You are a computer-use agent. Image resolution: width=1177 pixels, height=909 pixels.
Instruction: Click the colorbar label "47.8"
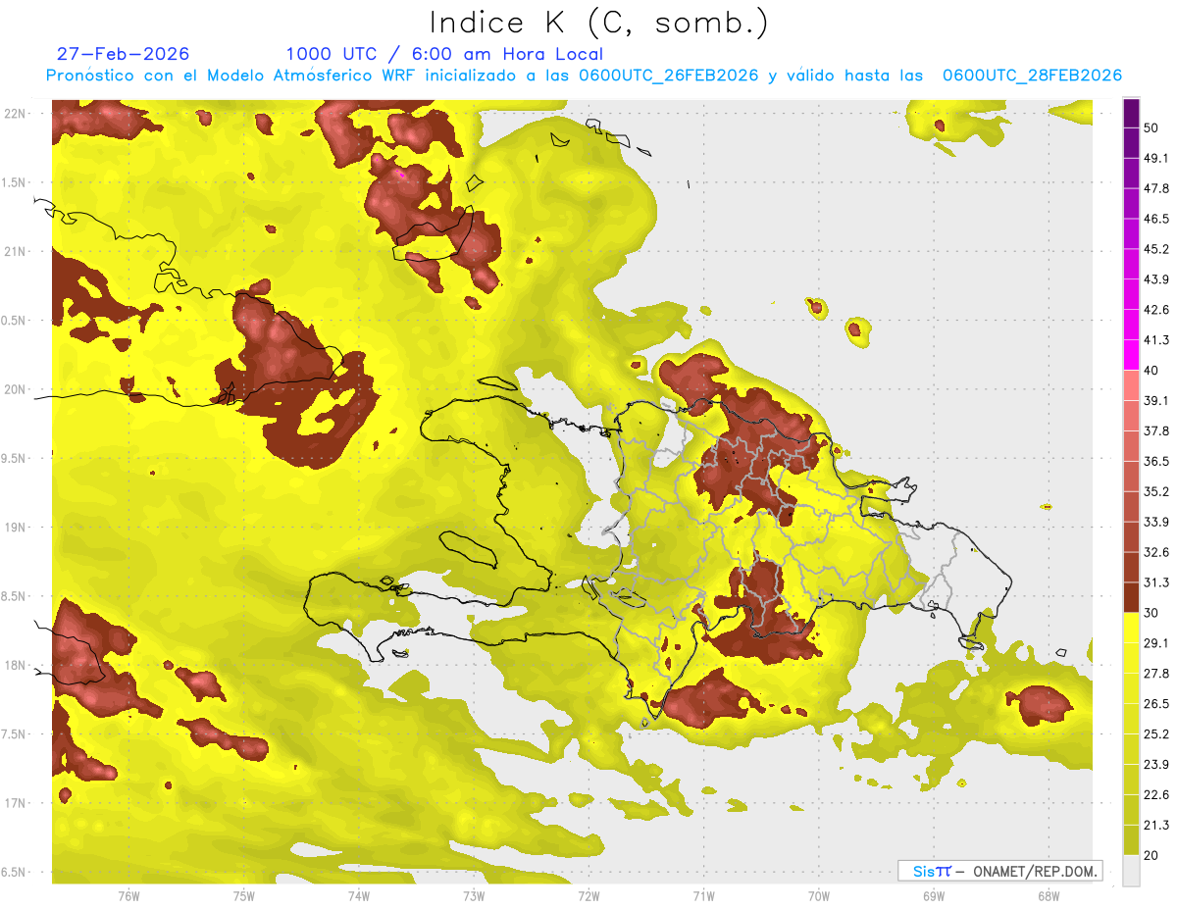coord(1157,188)
